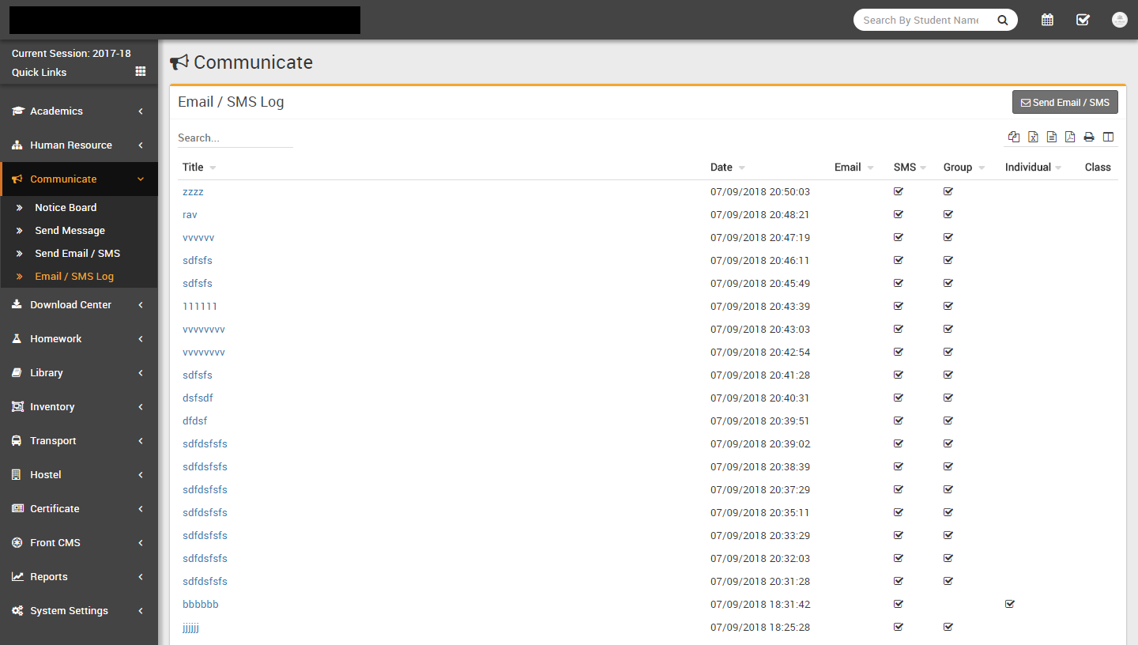Expand the Human Resource menu
Viewport: 1138px width, 645px height.
79,145
